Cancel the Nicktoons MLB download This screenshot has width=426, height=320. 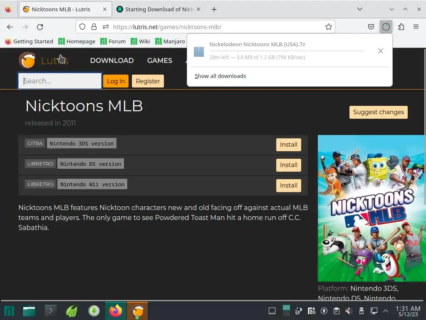(x=381, y=51)
